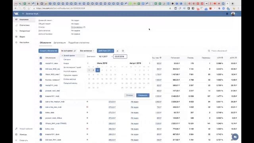The image size is (254, 143).
Task: Click the highlighted day 3 in Июль 2019
Action: 98,70
